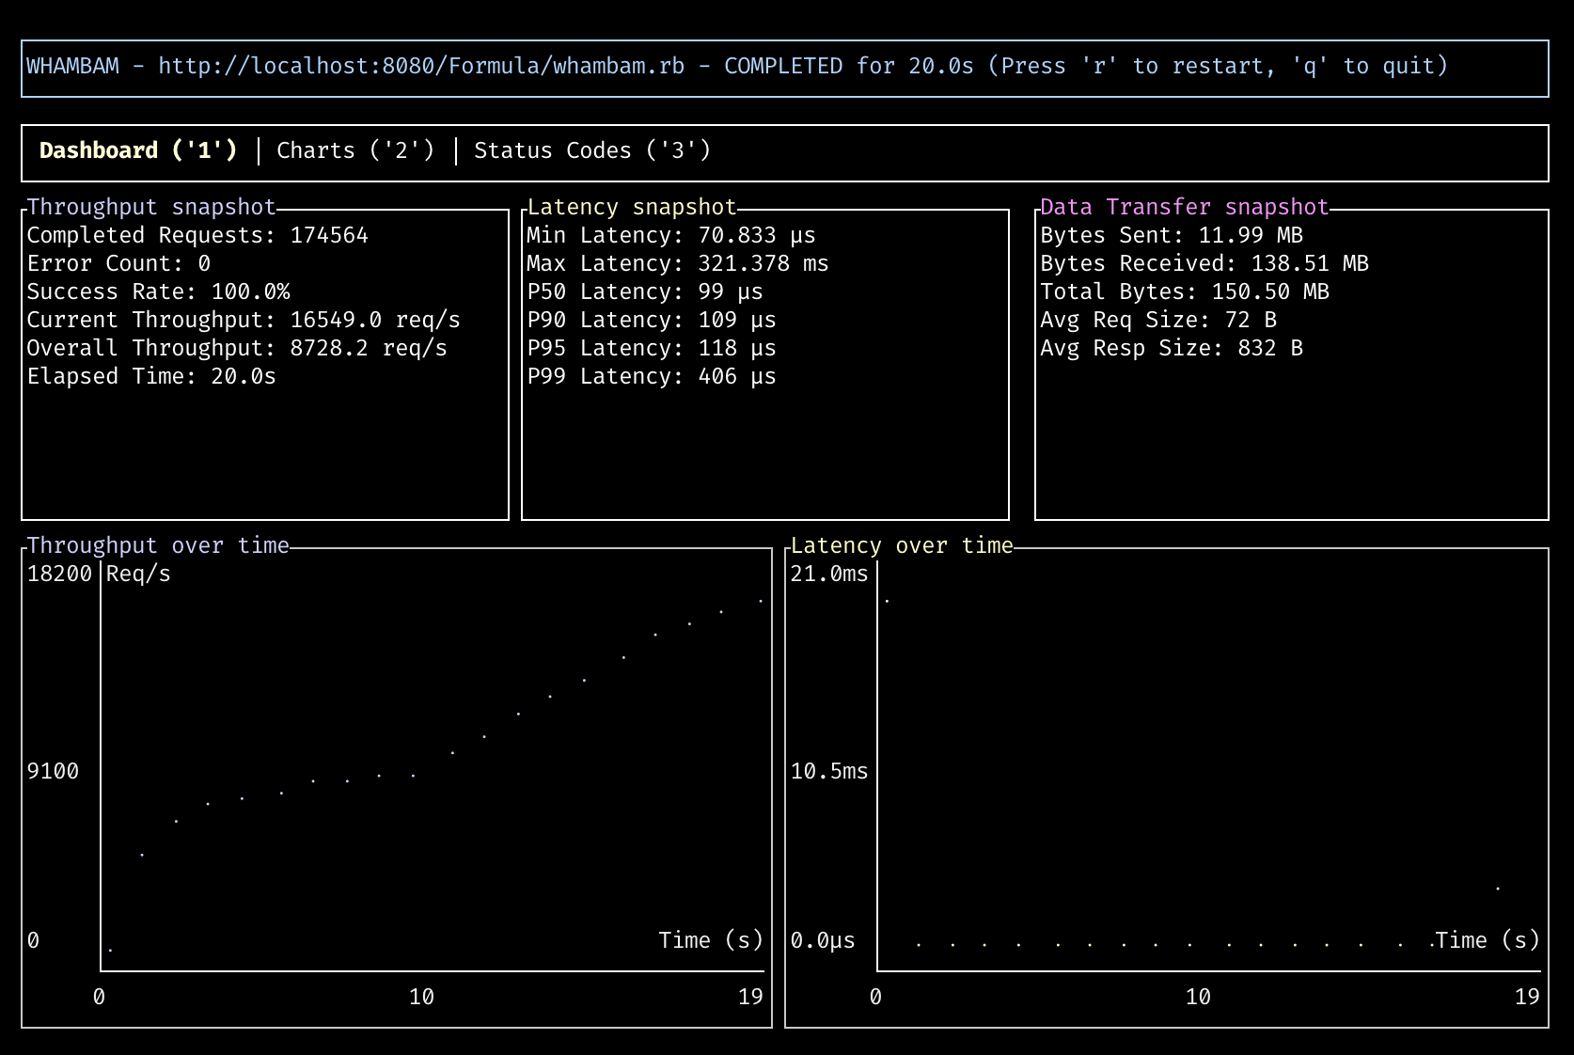This screenshot has width=1574, height=1055.
Task: Select the Avg Resp Size line
Action: 1172,348
